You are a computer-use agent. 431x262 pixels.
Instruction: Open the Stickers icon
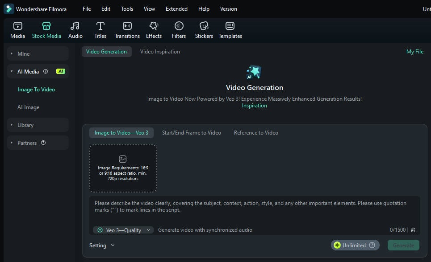coord(204,26)
